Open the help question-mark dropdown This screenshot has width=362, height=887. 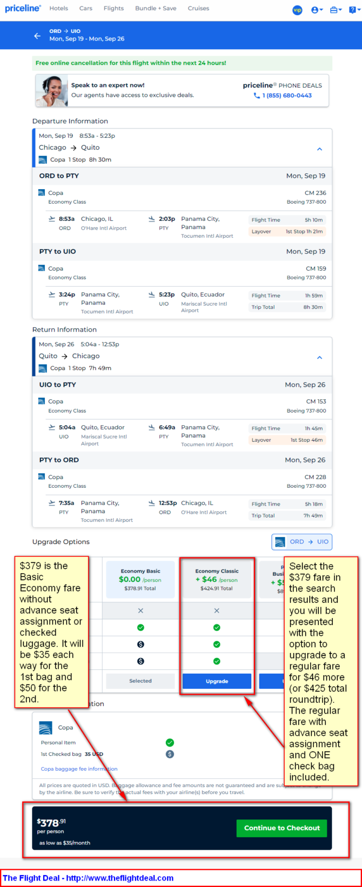coord(353,10)
